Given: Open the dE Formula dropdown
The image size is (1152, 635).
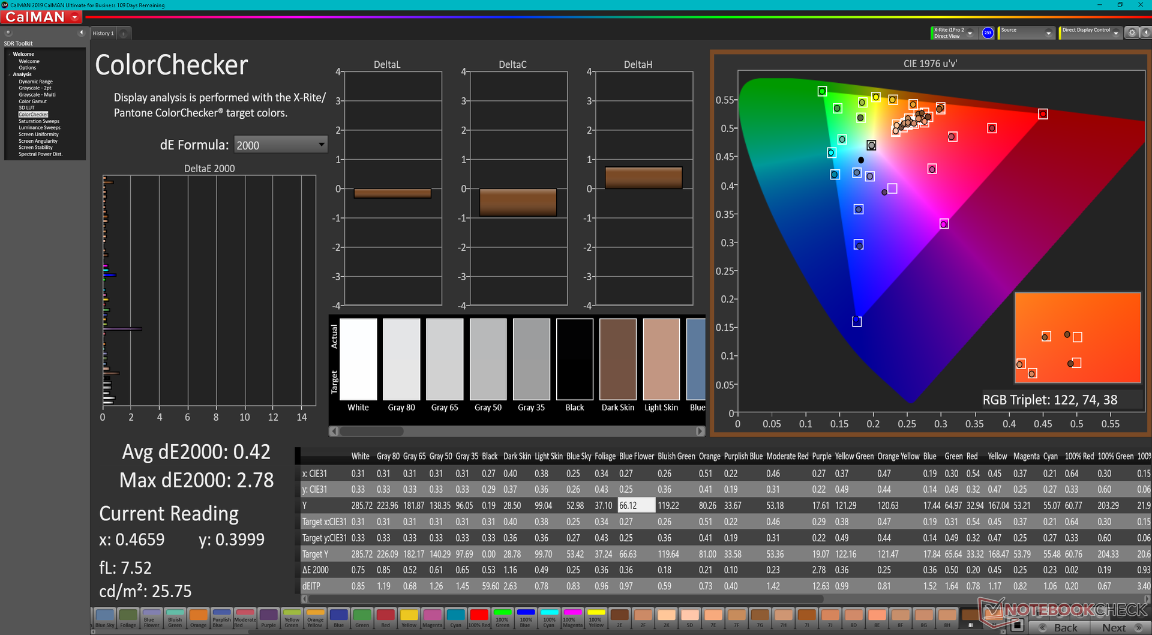Looking at the screenshot, I should point(280,145).
